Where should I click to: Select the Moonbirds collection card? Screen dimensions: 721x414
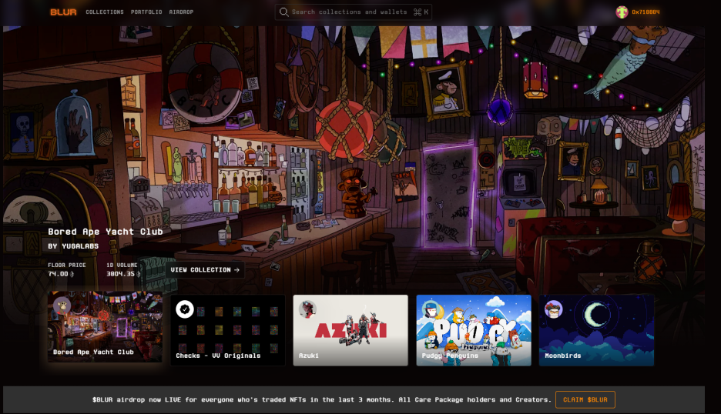pos(596,330)
